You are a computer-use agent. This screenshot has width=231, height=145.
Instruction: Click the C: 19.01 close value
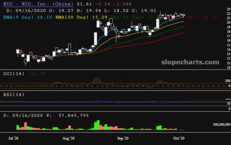tap(144, 10)
